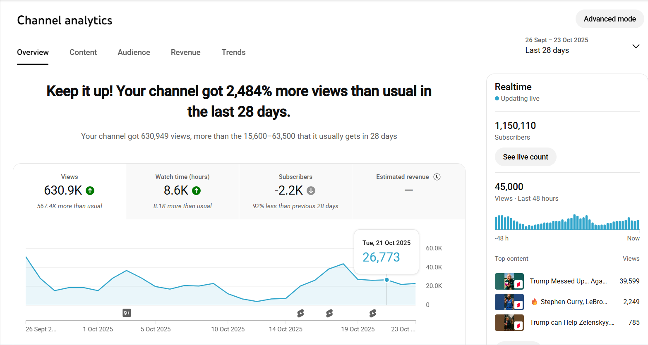The width and height of the screenshot is (648, 345).
Task: Switch to the Content tab
Action: (x=83, y=52)
